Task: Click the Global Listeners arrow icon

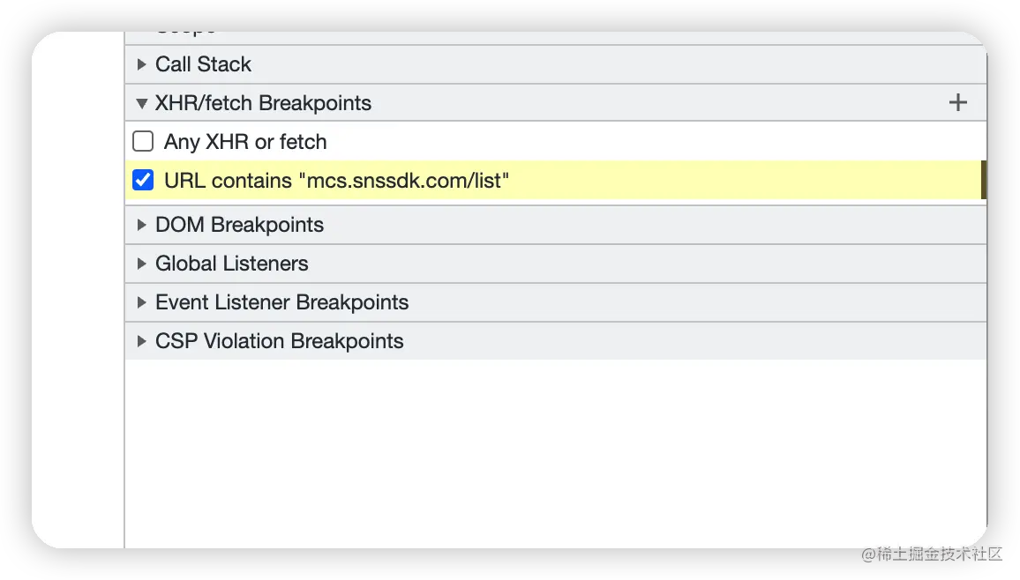Action: point(141,264)
